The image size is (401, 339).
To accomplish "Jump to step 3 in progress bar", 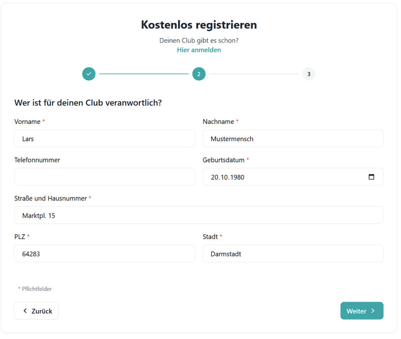I will point(309,74).
